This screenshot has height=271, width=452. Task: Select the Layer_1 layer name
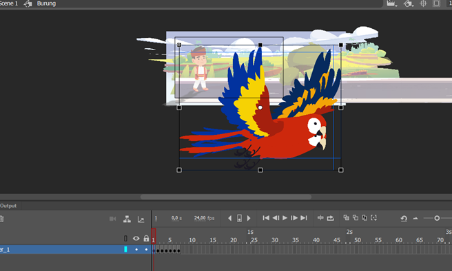pos(5,250)
